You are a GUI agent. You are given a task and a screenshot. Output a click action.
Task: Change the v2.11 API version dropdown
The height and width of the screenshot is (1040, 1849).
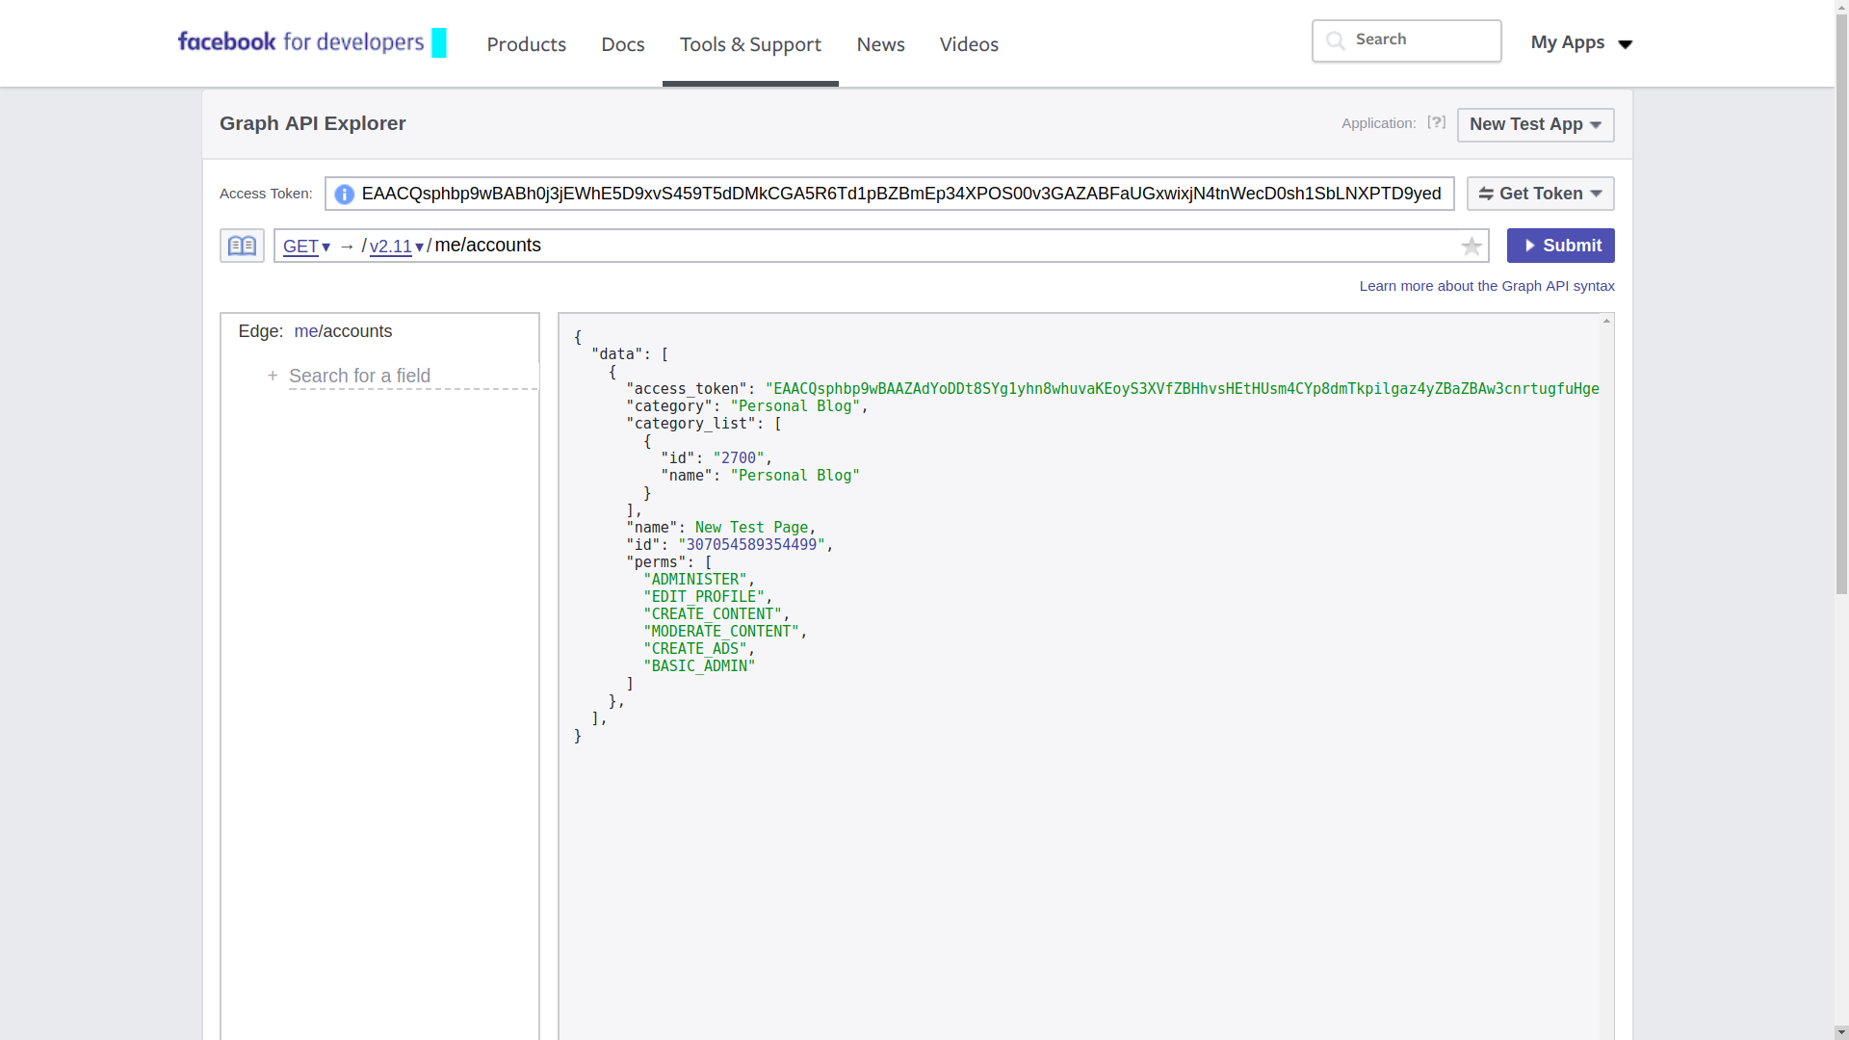click(x=397, y=247)
